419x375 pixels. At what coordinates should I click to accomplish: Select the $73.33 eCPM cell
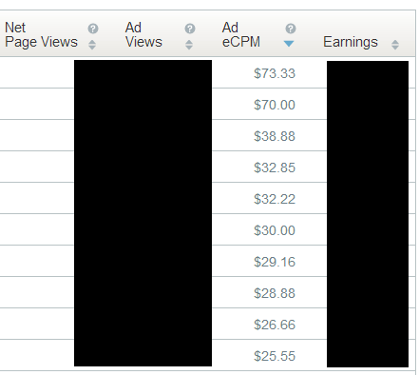(275, 73)
